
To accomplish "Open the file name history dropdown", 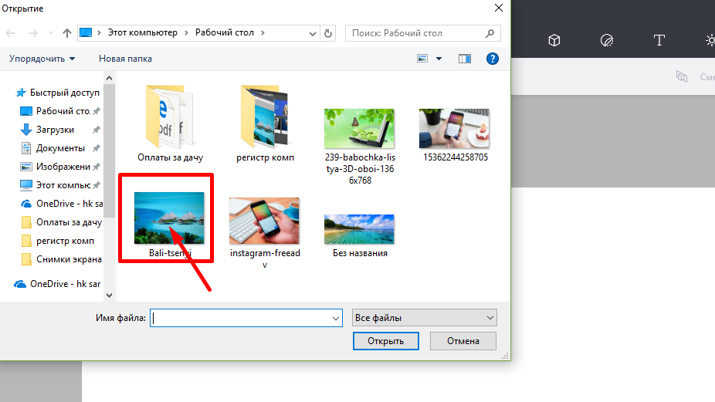I will [336, 318].
